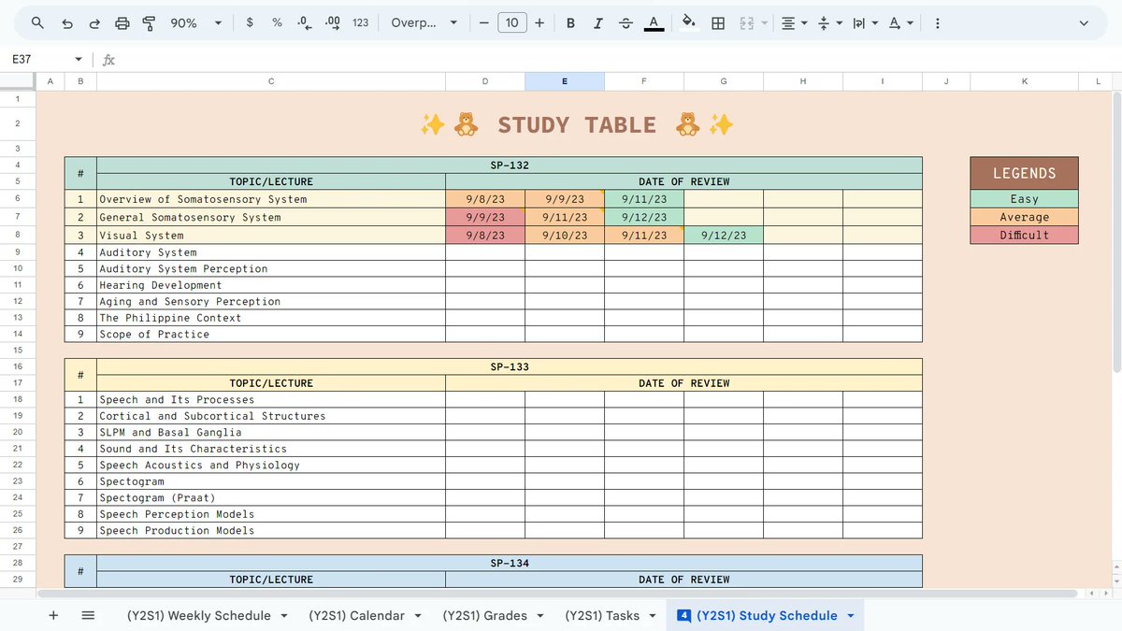Click the name box showing E37
Image resolution: width=1122 pixels, height=631 pixels.
(37, 59)
